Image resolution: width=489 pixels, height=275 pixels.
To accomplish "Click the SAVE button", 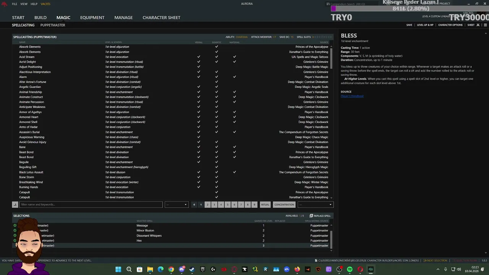I will click(409, 25).
